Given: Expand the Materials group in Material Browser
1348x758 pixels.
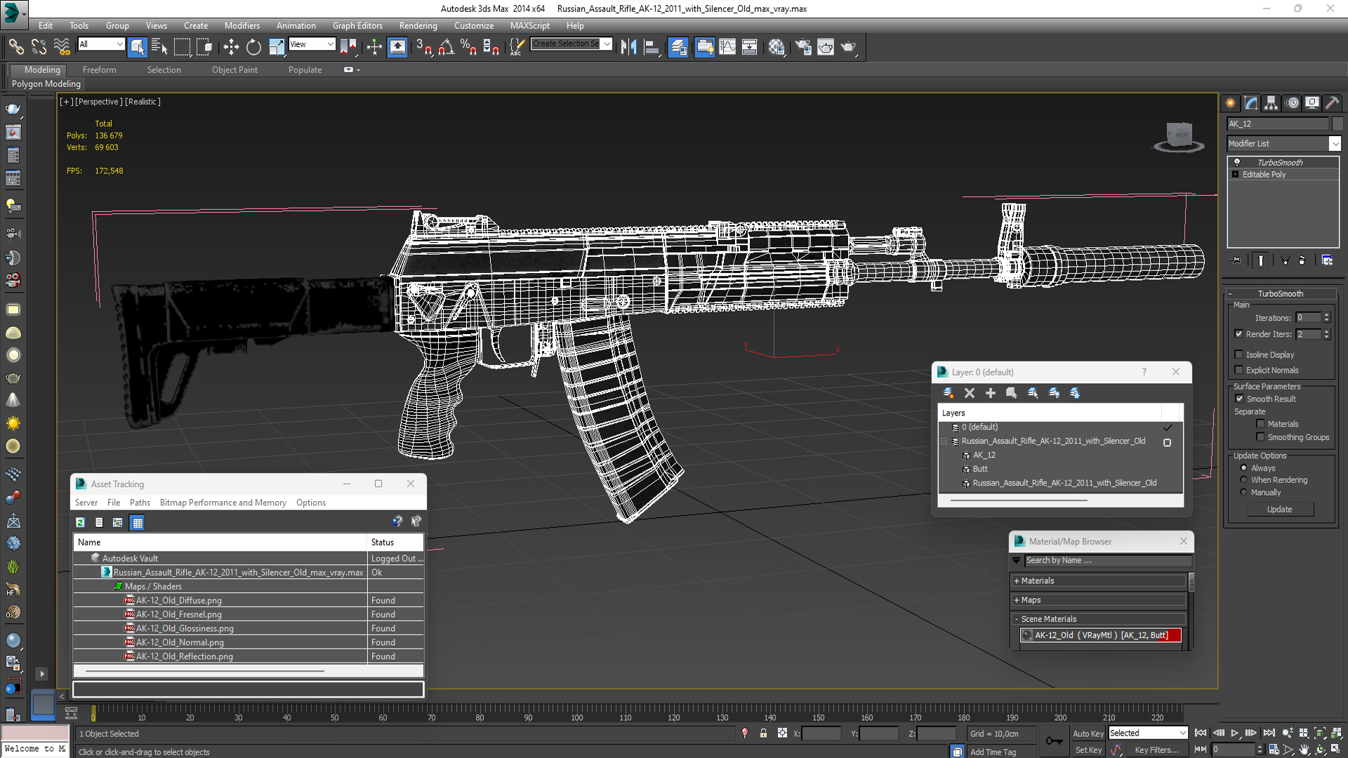Looking at the screenshot, I should pos(1099,581).
